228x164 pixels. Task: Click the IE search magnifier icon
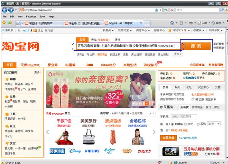click(x=222, y=10)
